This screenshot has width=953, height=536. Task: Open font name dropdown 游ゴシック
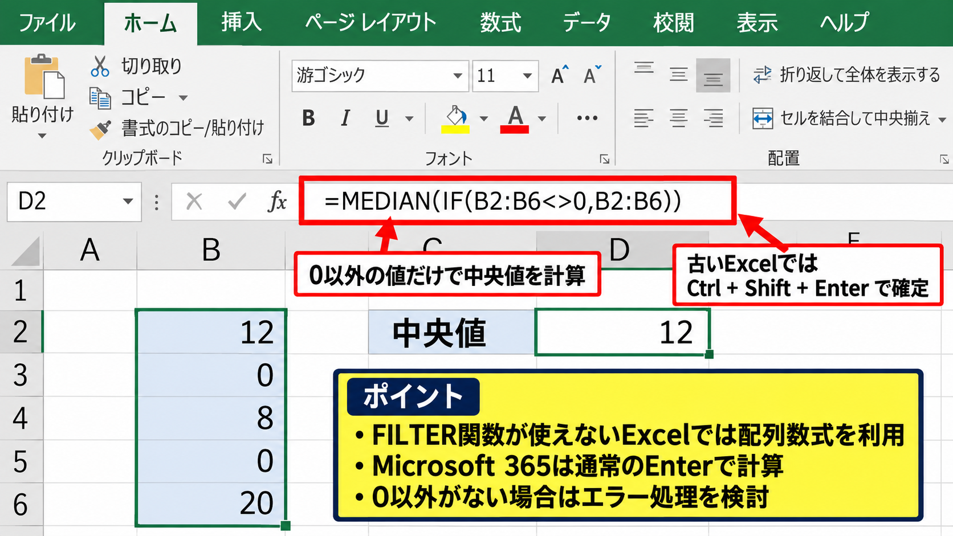[458, 76]
